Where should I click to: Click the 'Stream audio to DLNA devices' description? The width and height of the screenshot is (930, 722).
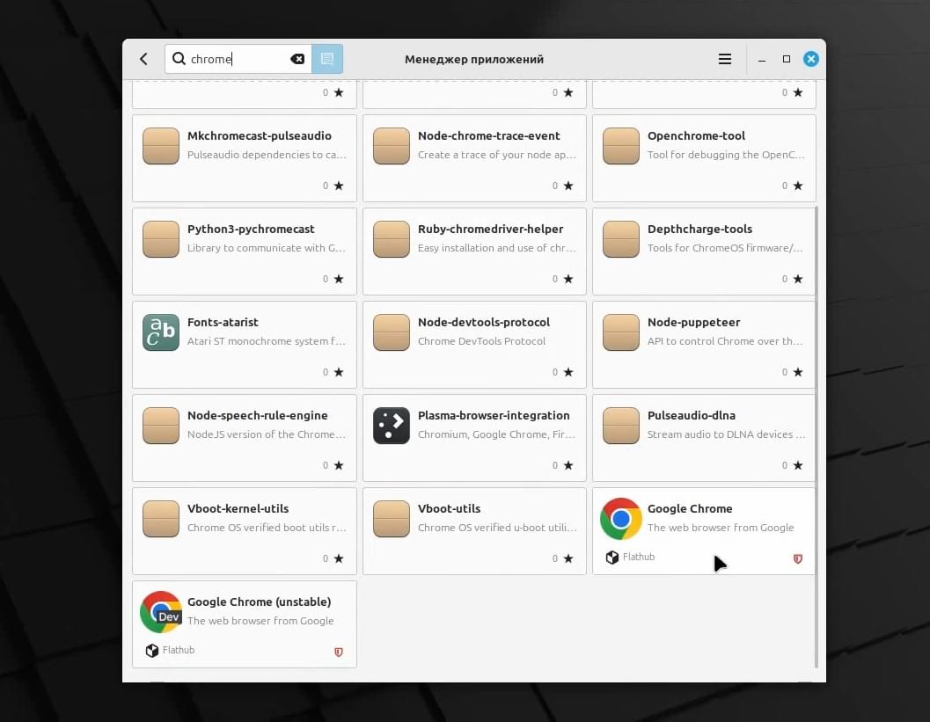coord(726,434)
